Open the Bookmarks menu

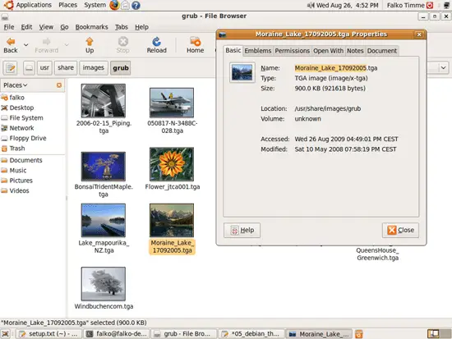[x=91, y=27]
